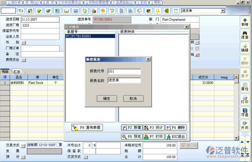Click 确定 in the 新建报表 dialog
The image size is (252, 162).
click(x=106, y=98)
